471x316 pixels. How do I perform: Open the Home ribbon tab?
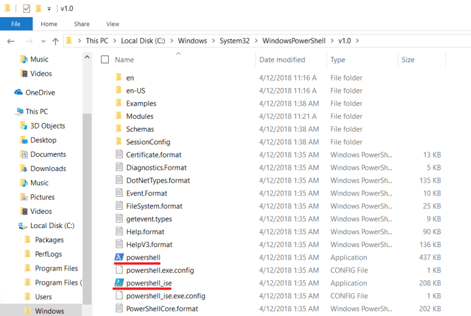(x=49, y=24)
